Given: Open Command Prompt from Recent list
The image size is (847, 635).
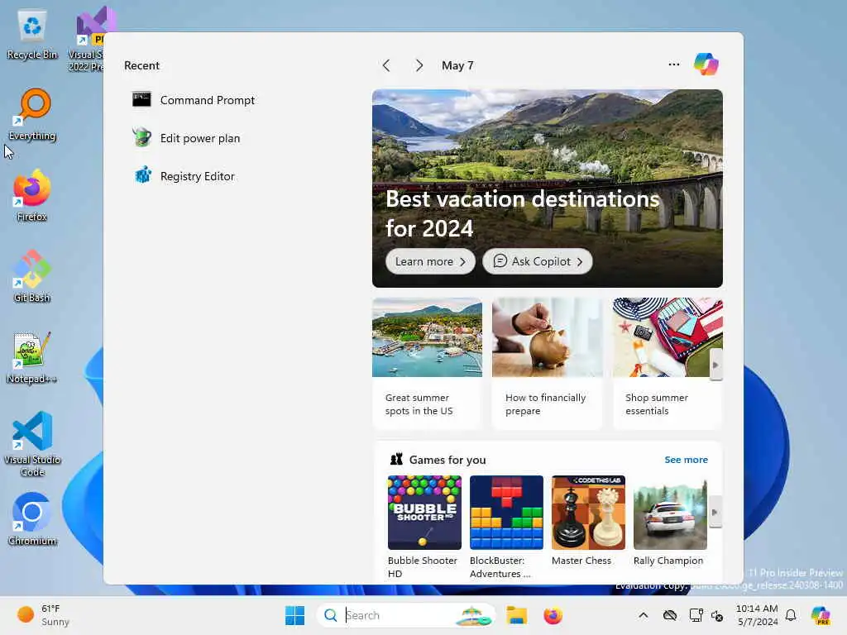Looking at the screenshot, I should pos(194,100).
